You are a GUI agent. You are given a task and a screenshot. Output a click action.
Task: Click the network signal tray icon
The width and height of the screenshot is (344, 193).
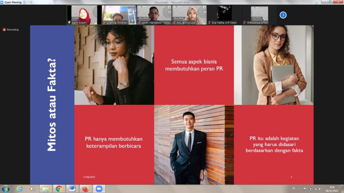tap(315, 189)
